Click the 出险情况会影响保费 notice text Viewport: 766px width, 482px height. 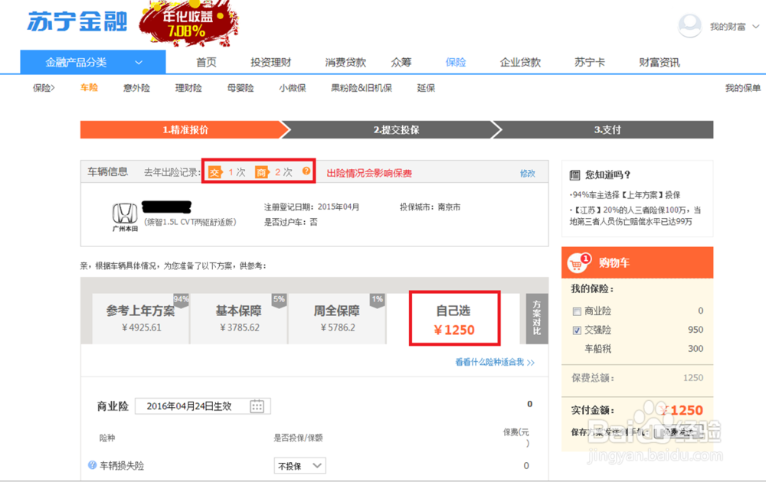click(x=369, y=173)
